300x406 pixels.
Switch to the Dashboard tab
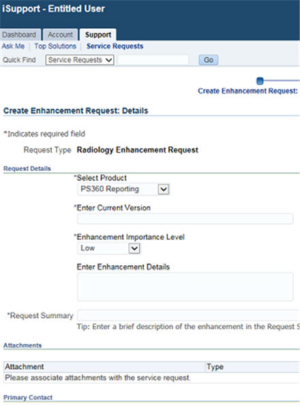pyautogui.click(x=19, y=34)
